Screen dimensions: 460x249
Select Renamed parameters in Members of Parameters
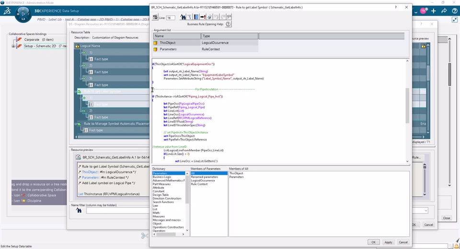205,177
